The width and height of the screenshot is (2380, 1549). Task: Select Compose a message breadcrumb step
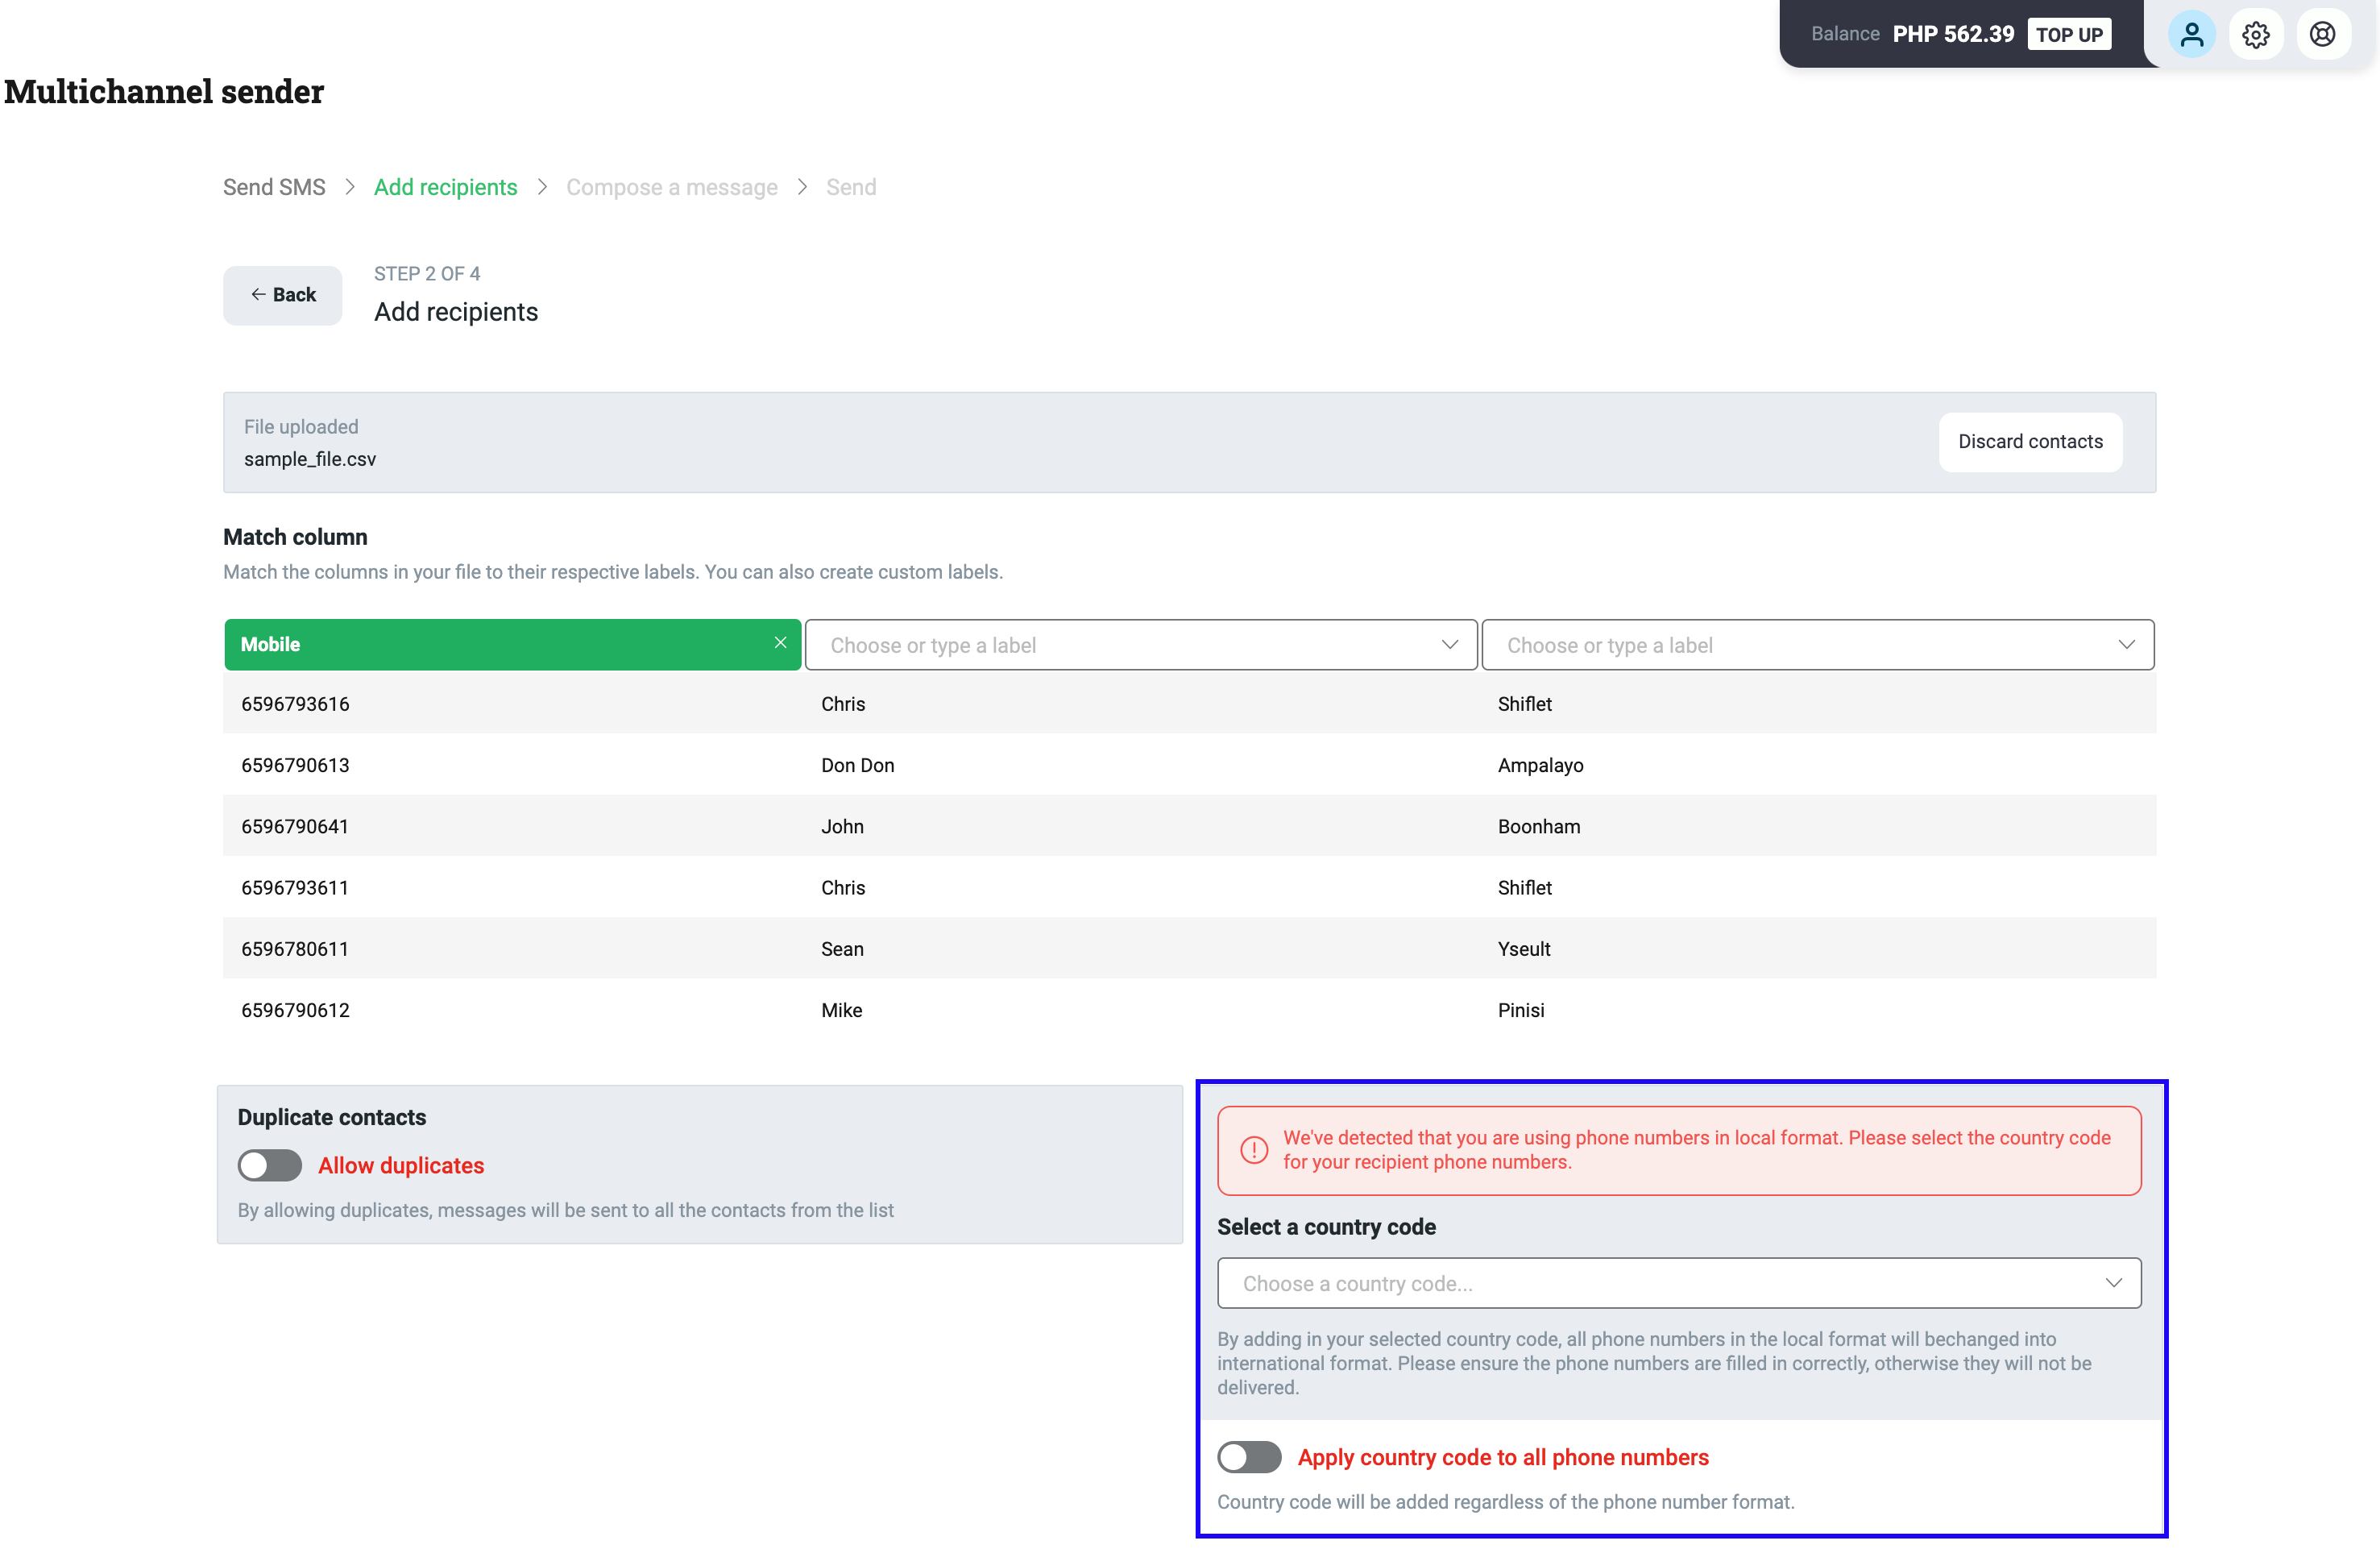(671, 187)
